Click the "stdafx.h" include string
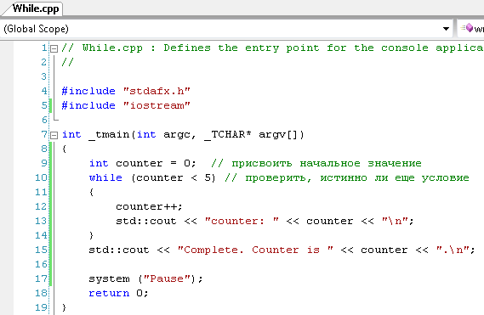The image size is (484, 315). 157,91
